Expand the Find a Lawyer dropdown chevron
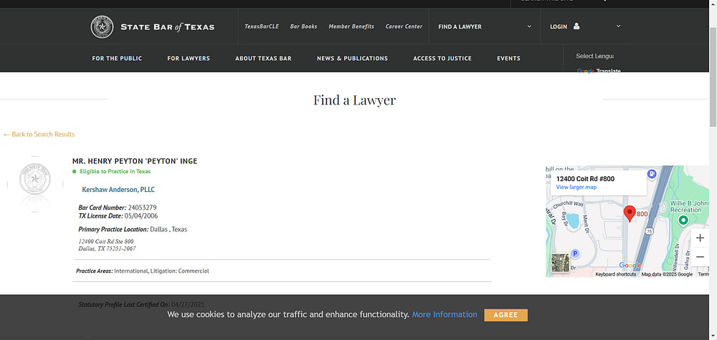The height and width of the screenshot is (340, 717). coord(529,26)
